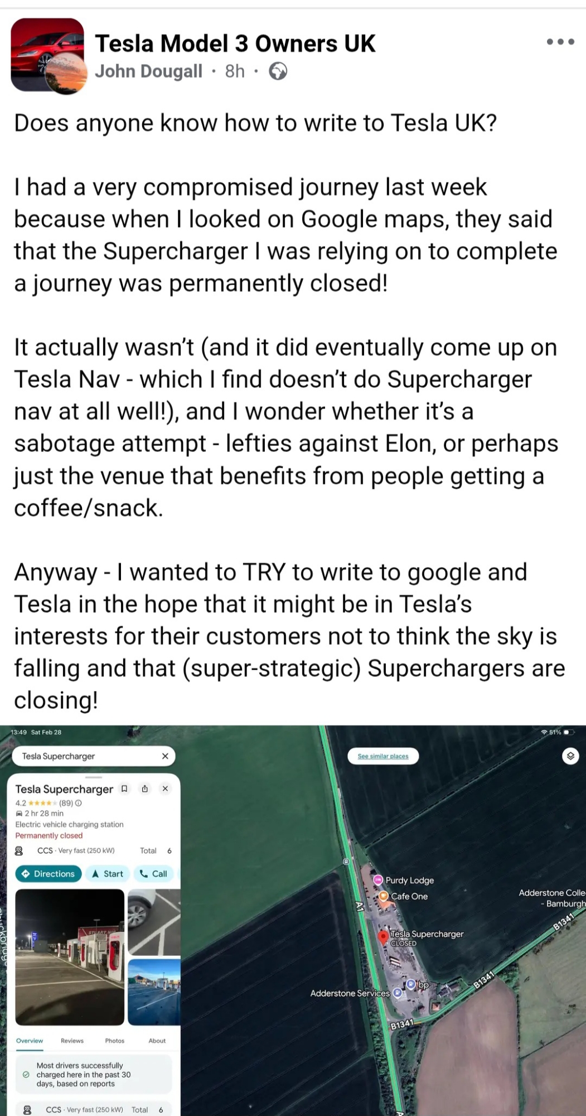Viewport: 586px width, 1116px height.
Task: Select the Cafe One map marker
Action: [384, 896]
